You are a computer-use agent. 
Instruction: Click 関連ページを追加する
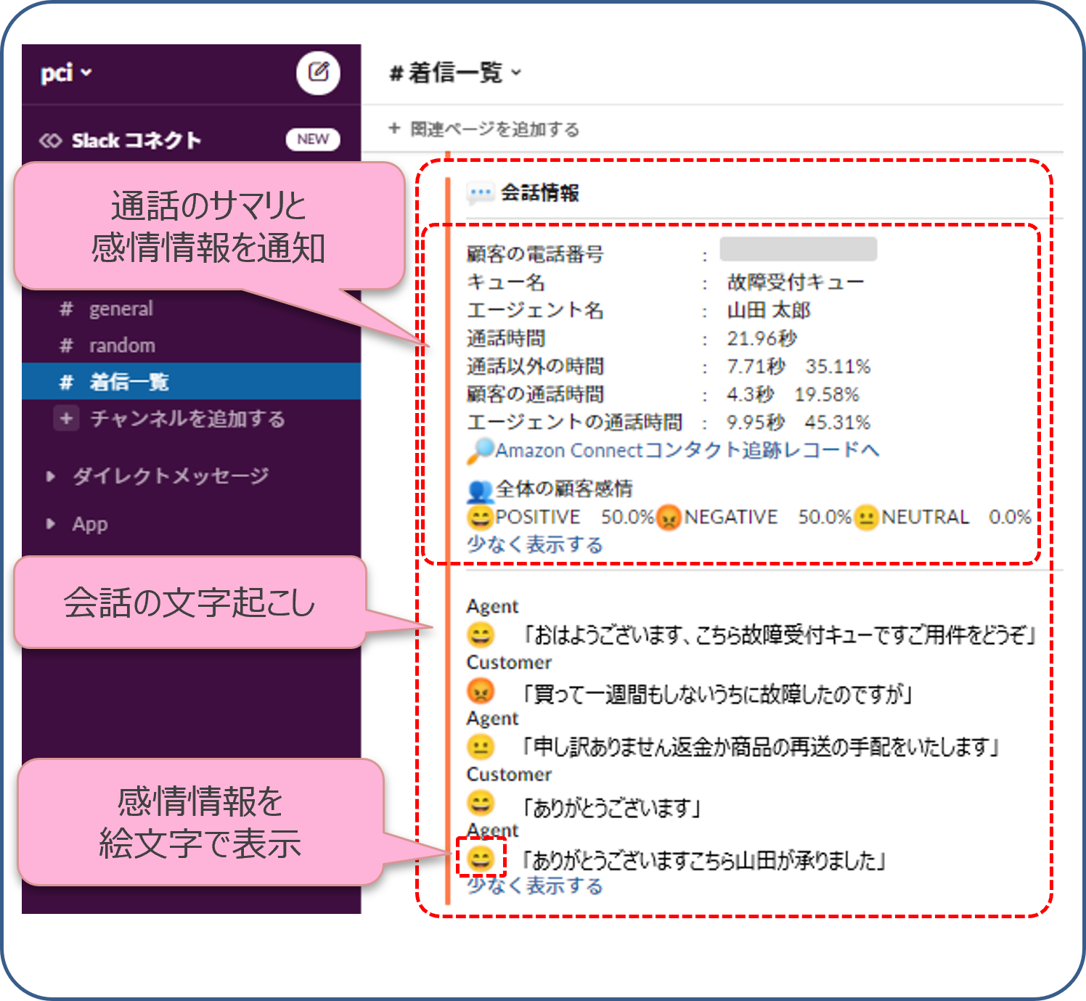484,129
